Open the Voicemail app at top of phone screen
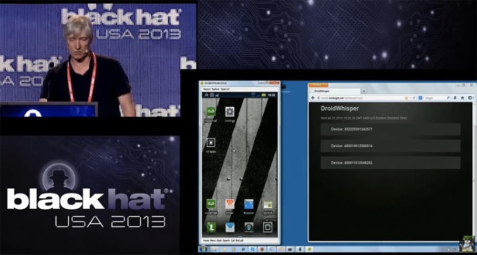Screen dimensions: 477x255 click(211, 112)
